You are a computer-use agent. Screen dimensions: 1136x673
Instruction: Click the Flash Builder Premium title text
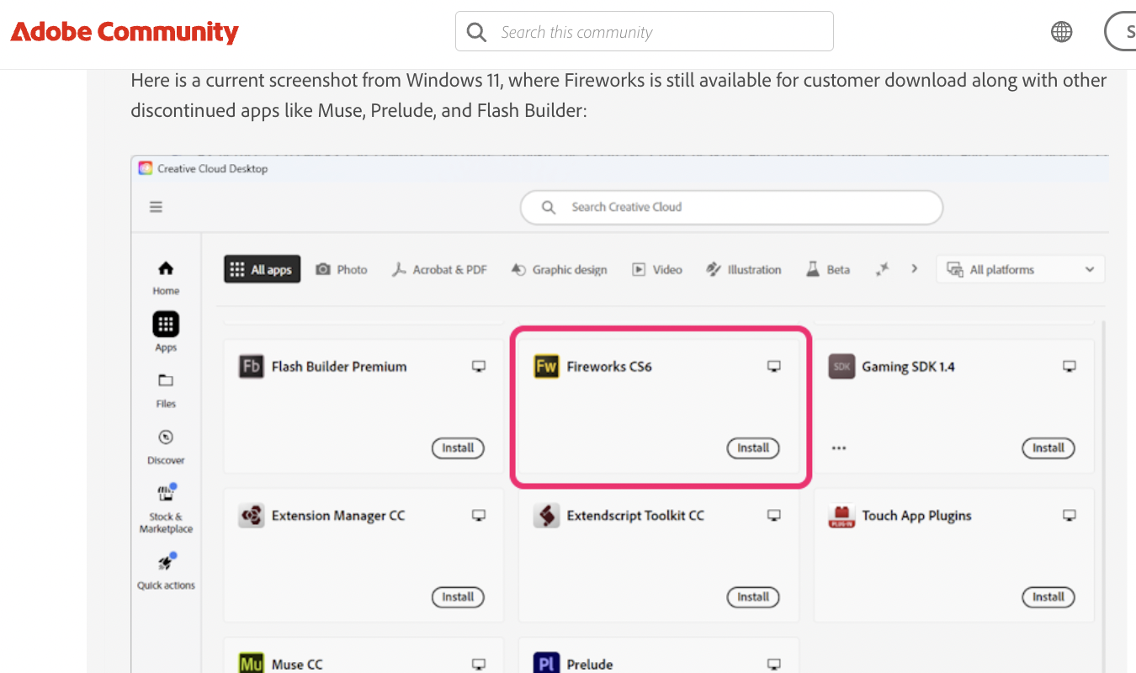coord(339,367)
